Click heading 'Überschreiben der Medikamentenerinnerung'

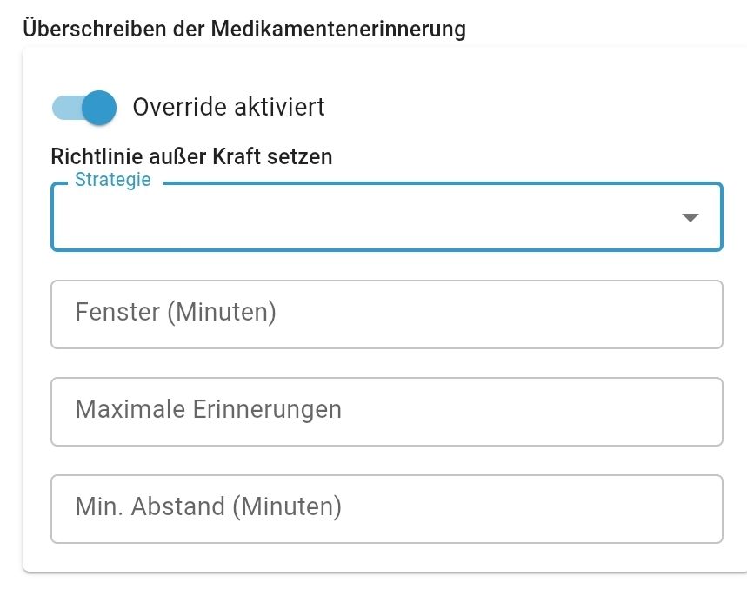click(244, 29)
